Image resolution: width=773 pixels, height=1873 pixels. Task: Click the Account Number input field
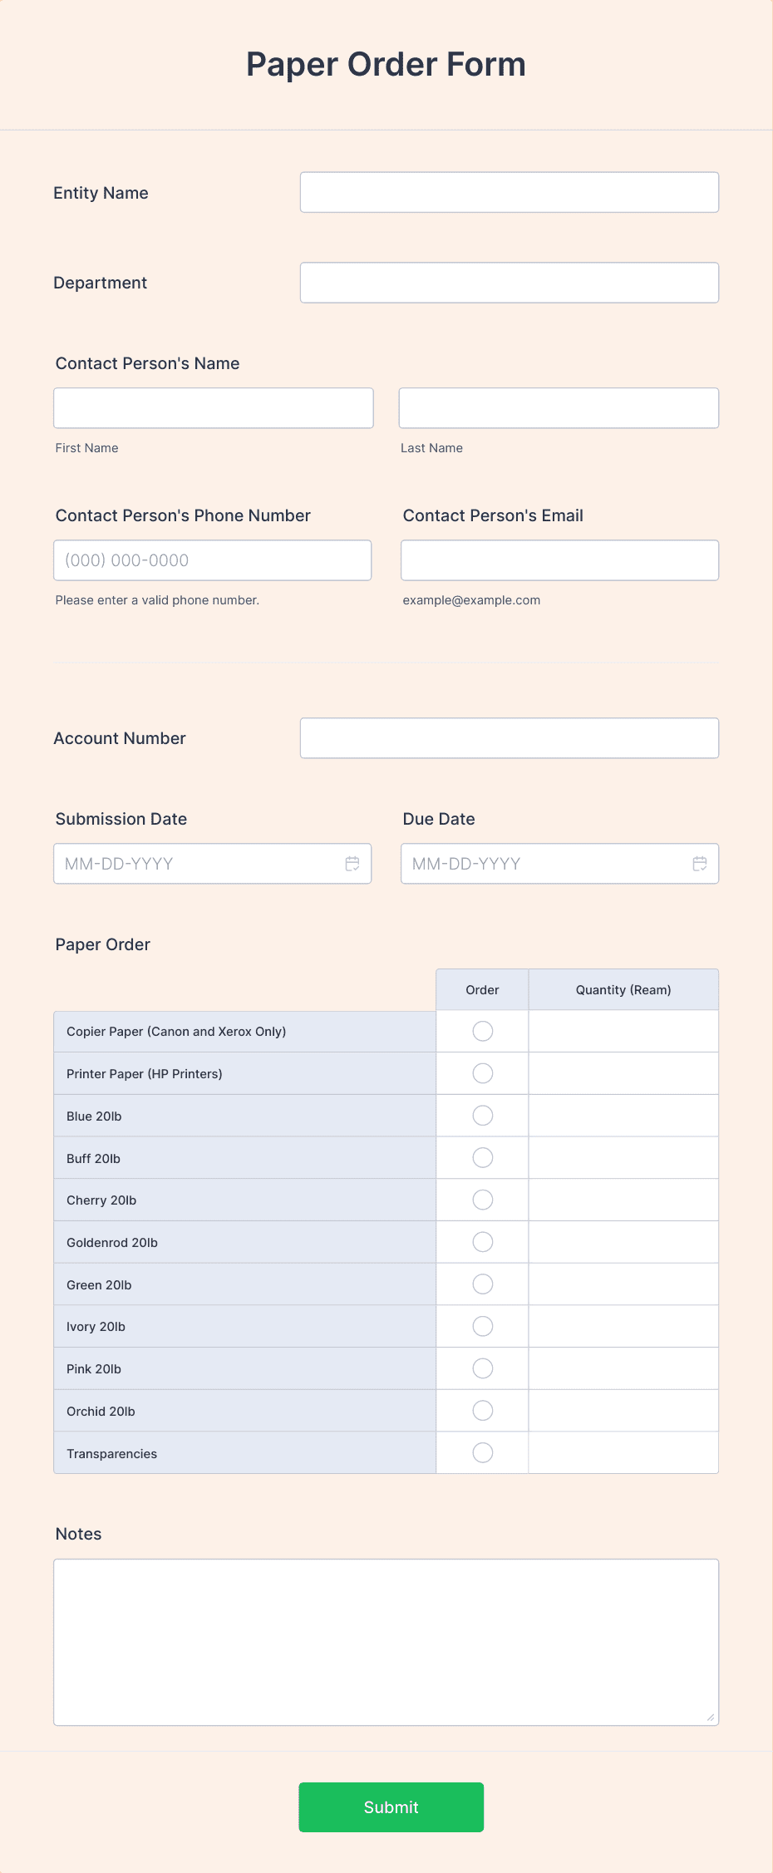point(509,738)
